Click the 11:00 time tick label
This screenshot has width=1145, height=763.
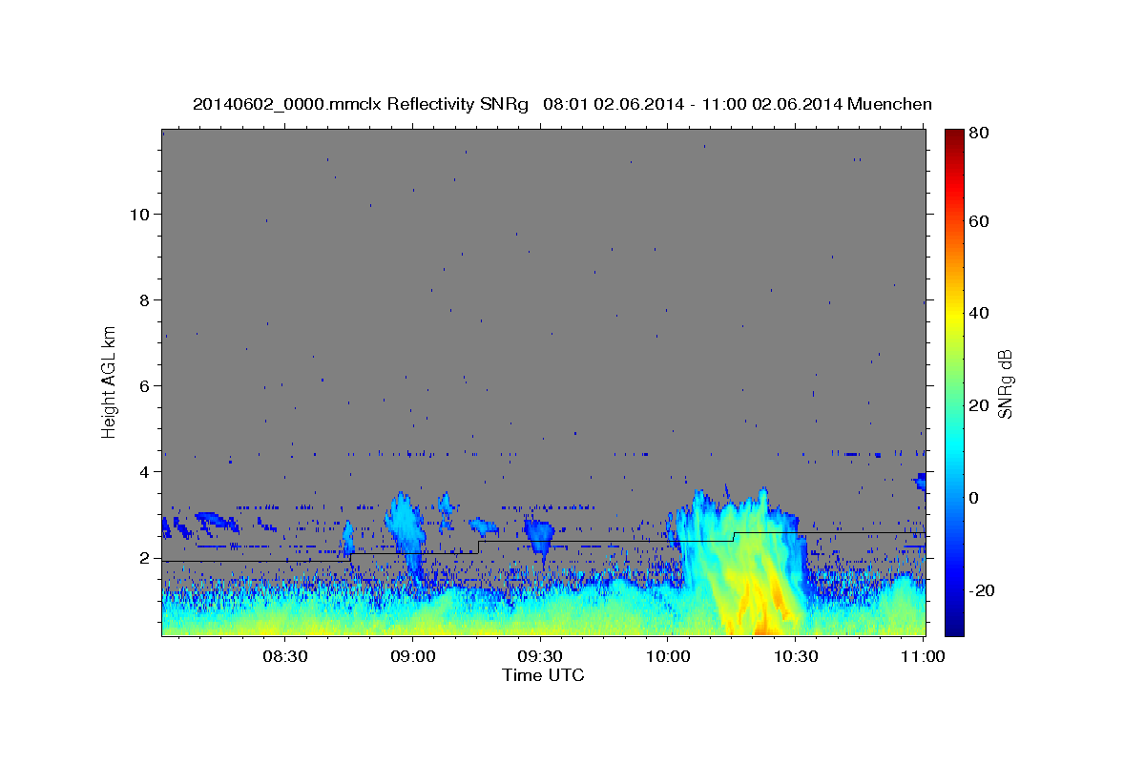[923, 657]
